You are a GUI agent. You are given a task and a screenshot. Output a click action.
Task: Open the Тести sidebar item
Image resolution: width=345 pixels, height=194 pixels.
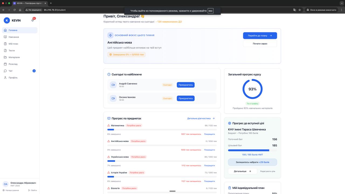tap(12, 51)
